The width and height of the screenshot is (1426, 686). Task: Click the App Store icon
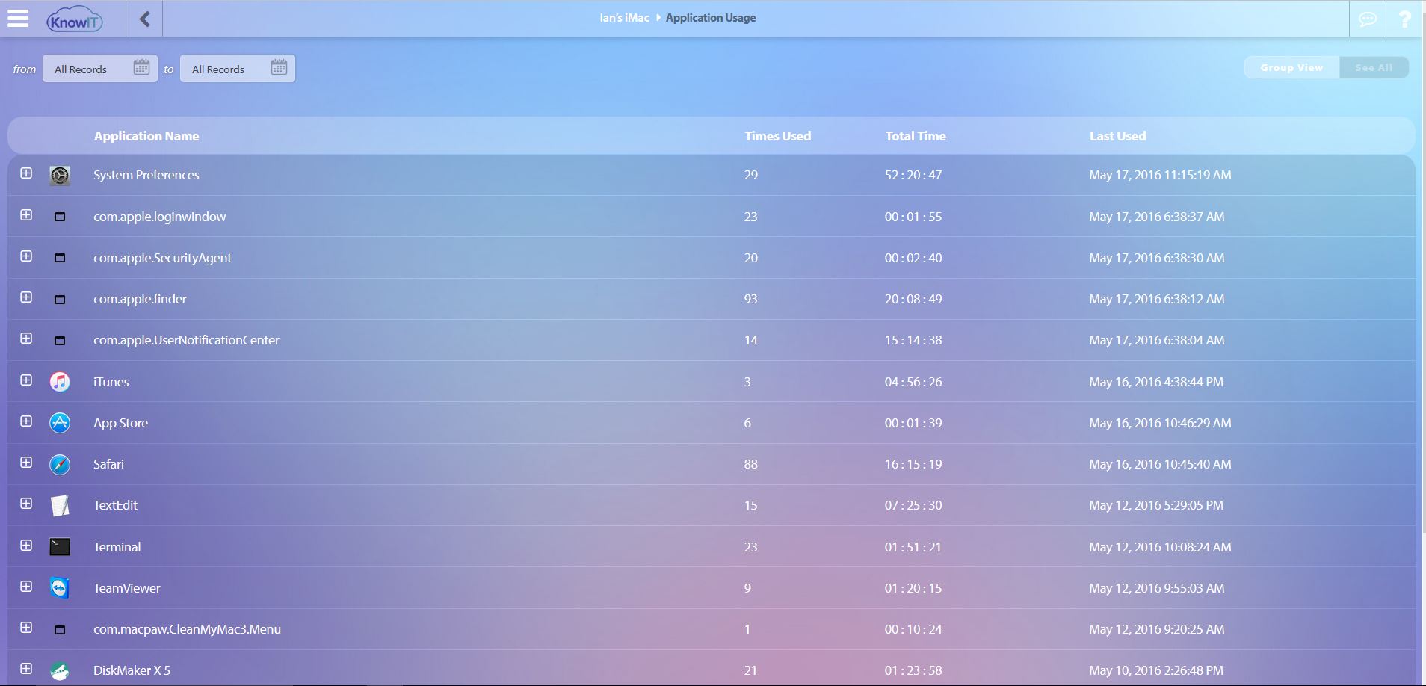60,423
